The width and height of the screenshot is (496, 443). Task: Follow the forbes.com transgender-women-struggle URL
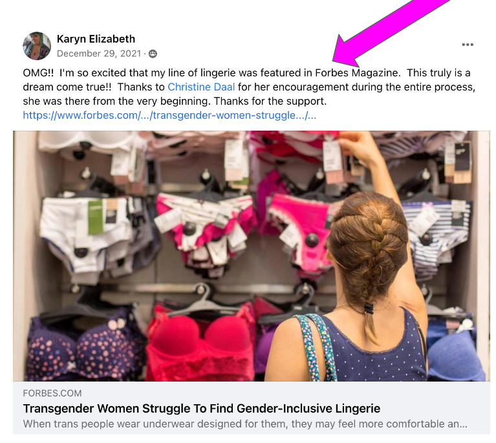click(169, 115)
